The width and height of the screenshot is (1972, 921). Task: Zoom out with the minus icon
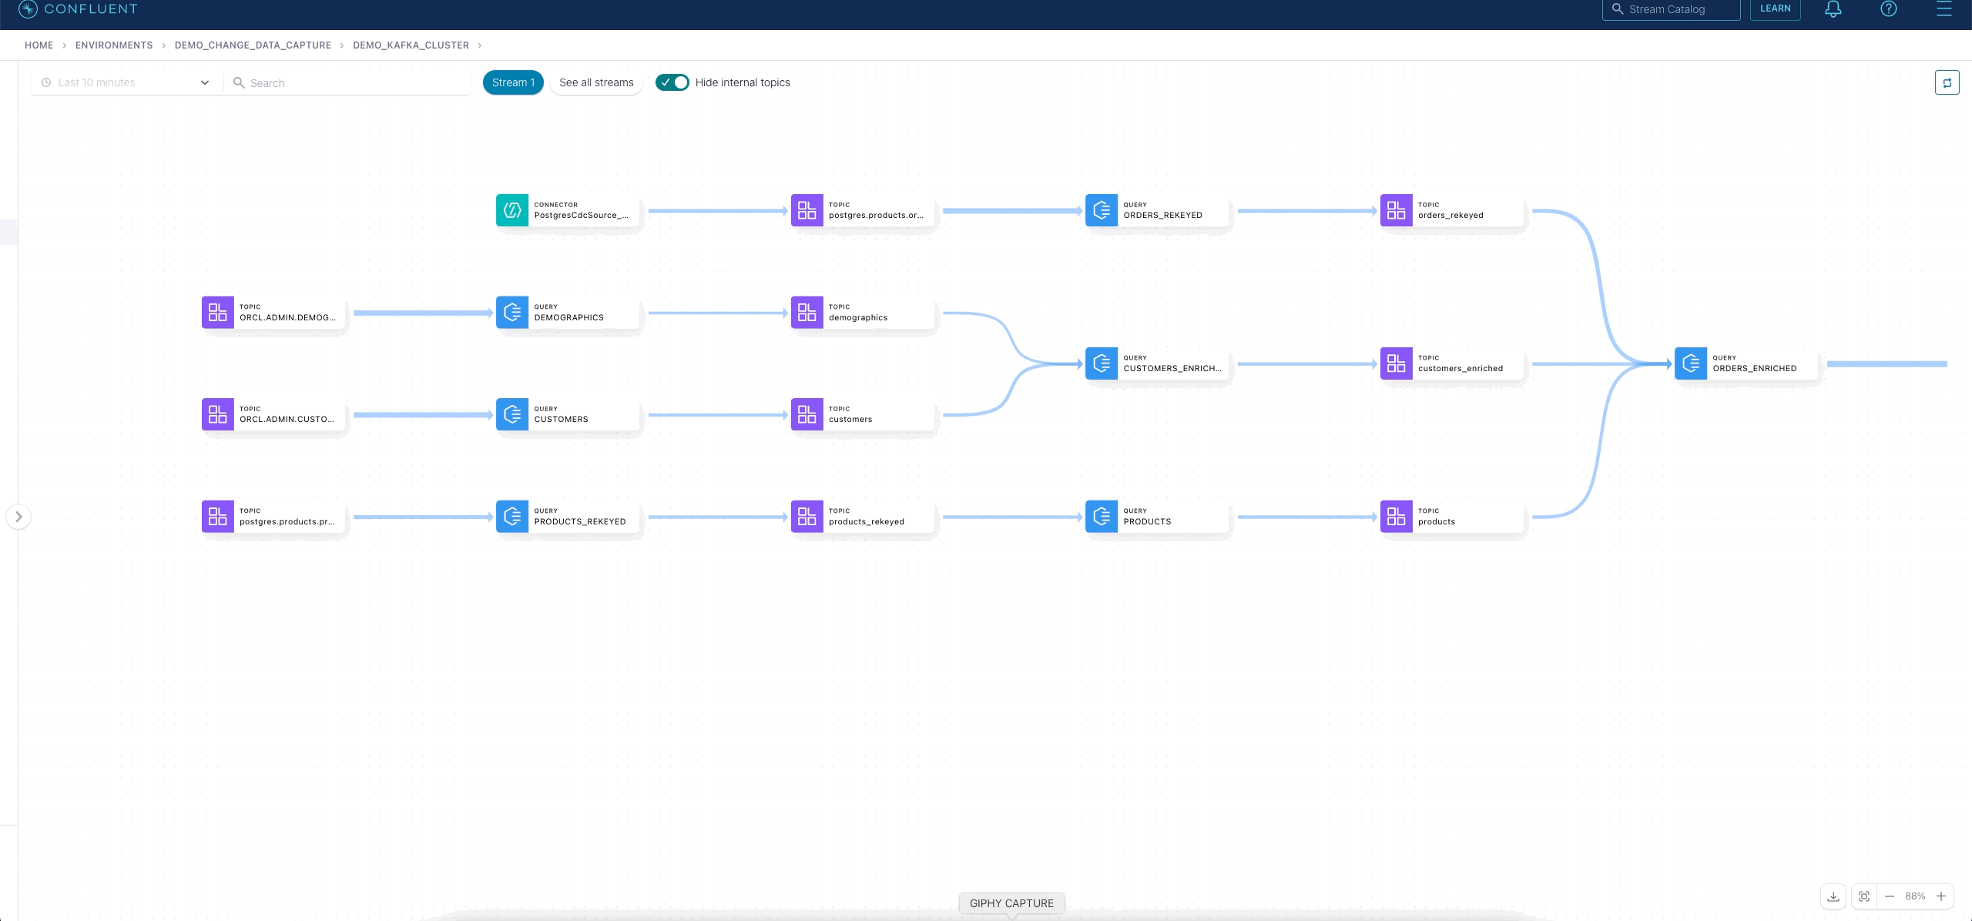[1890, 896]
